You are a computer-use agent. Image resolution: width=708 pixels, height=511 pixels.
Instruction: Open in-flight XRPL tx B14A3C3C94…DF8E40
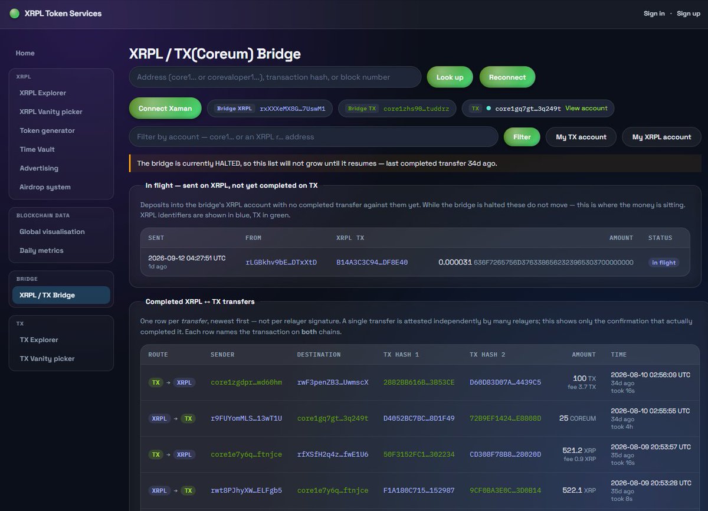coord(372,263)
